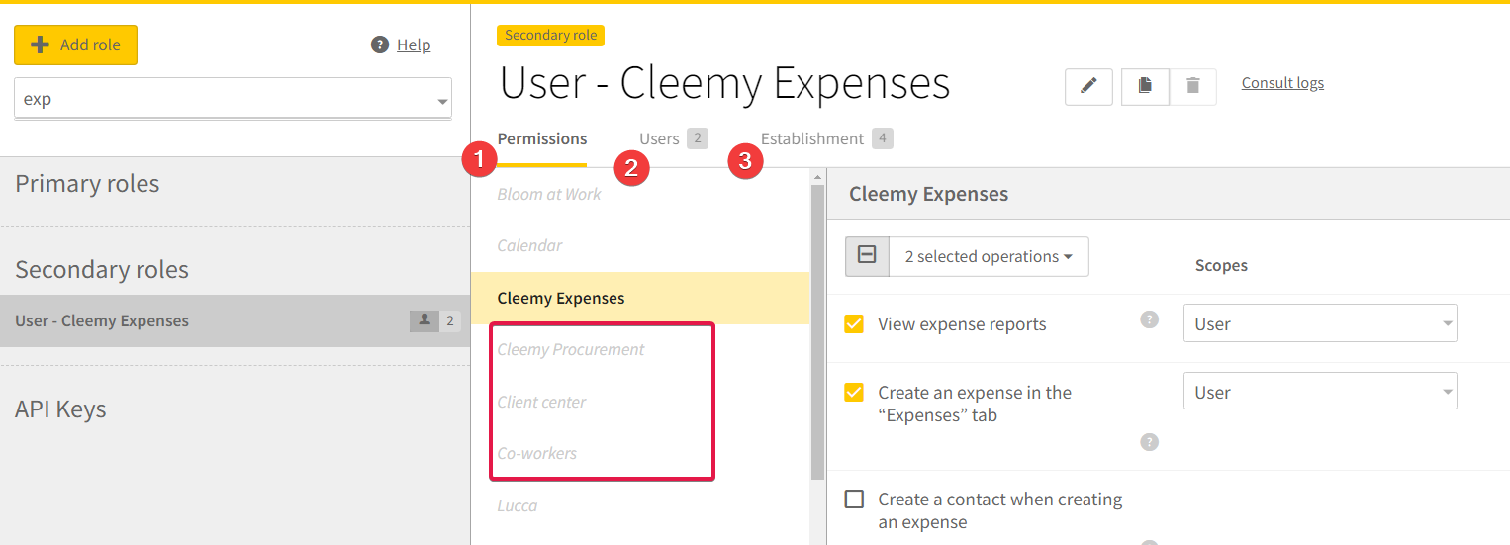Select Cleemy Expenses in app list
Viewport: 1510px width, 545px height.
point(640,298)
